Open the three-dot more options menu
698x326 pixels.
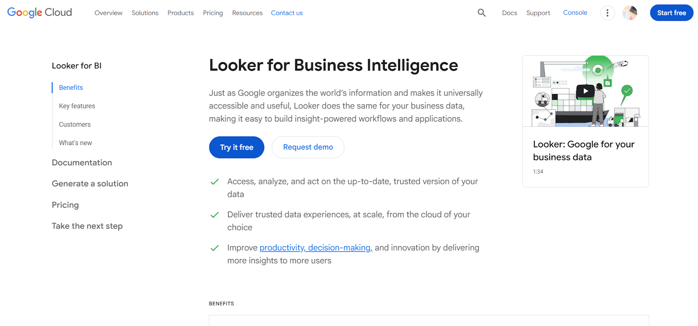pos(607,13)
